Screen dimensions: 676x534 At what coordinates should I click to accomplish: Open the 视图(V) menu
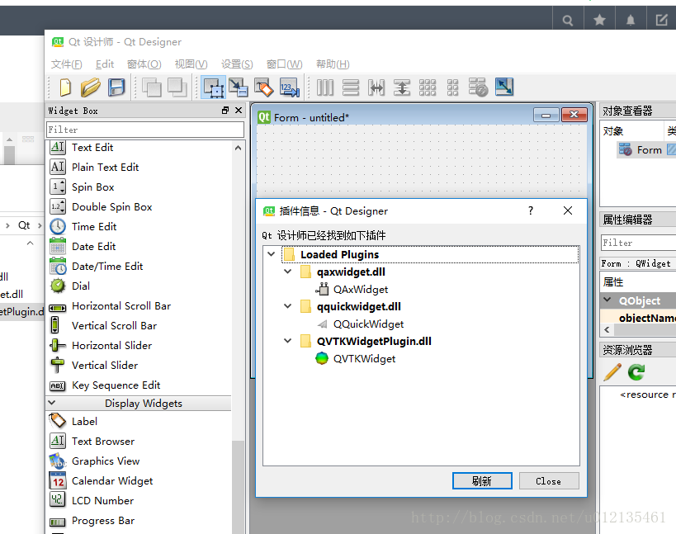191,64
